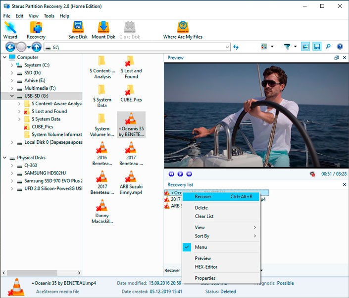Open the view mode dropdown arrow
349x298 pixels.
[272, 47]
